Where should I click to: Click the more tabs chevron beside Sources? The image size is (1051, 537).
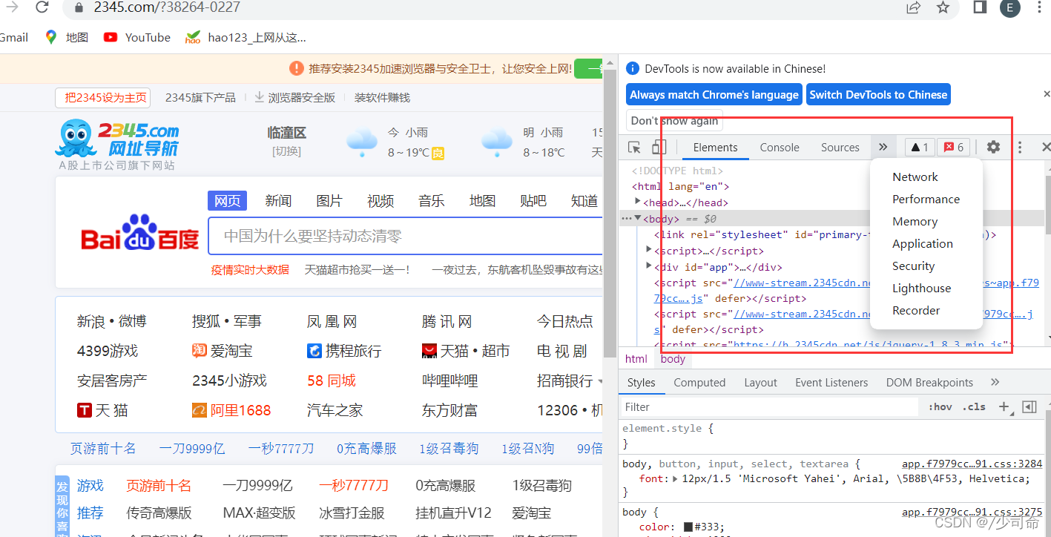click(883, 147)
